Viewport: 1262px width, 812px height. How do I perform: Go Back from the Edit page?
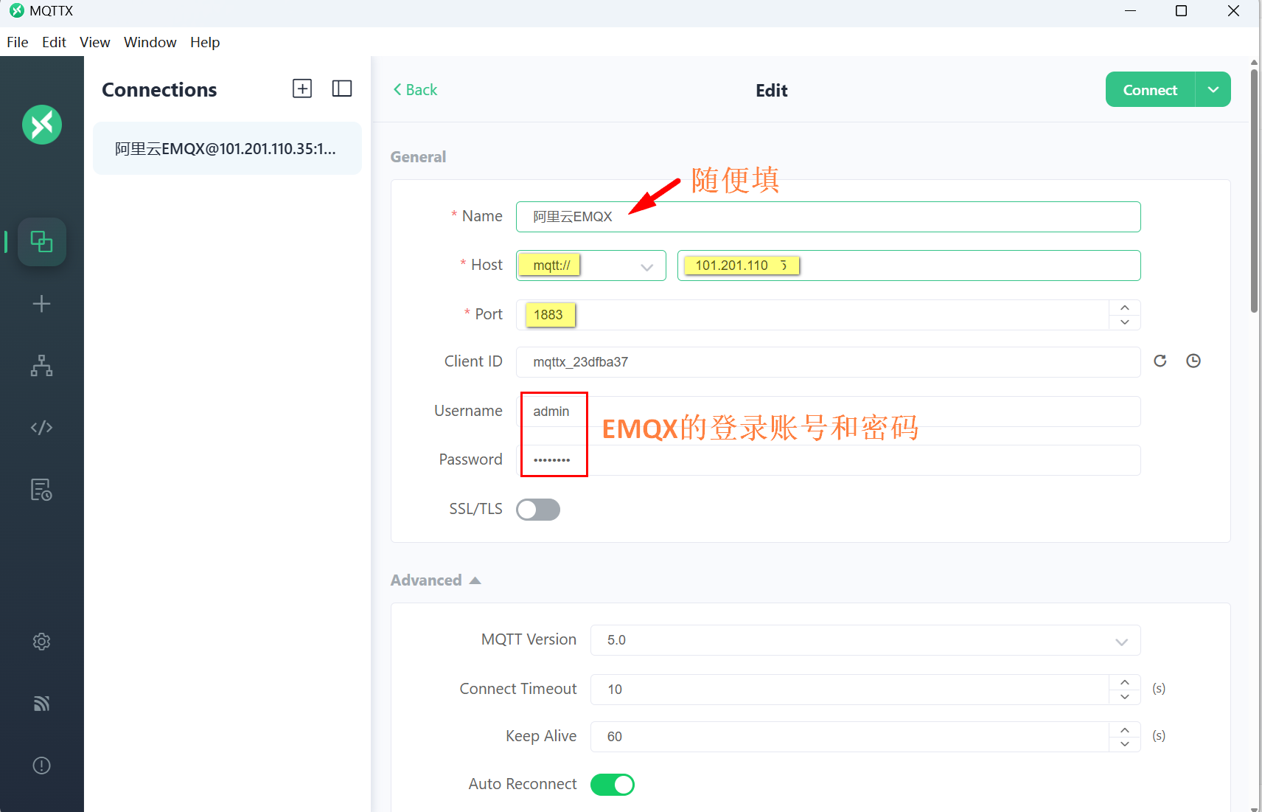[415, 89]
